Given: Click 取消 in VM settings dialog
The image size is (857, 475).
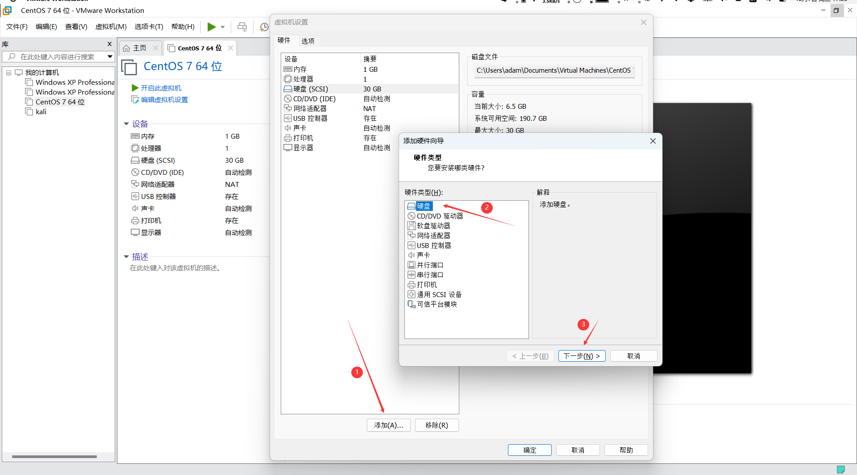Looking at the screenshot, I should tap(578, 450).
